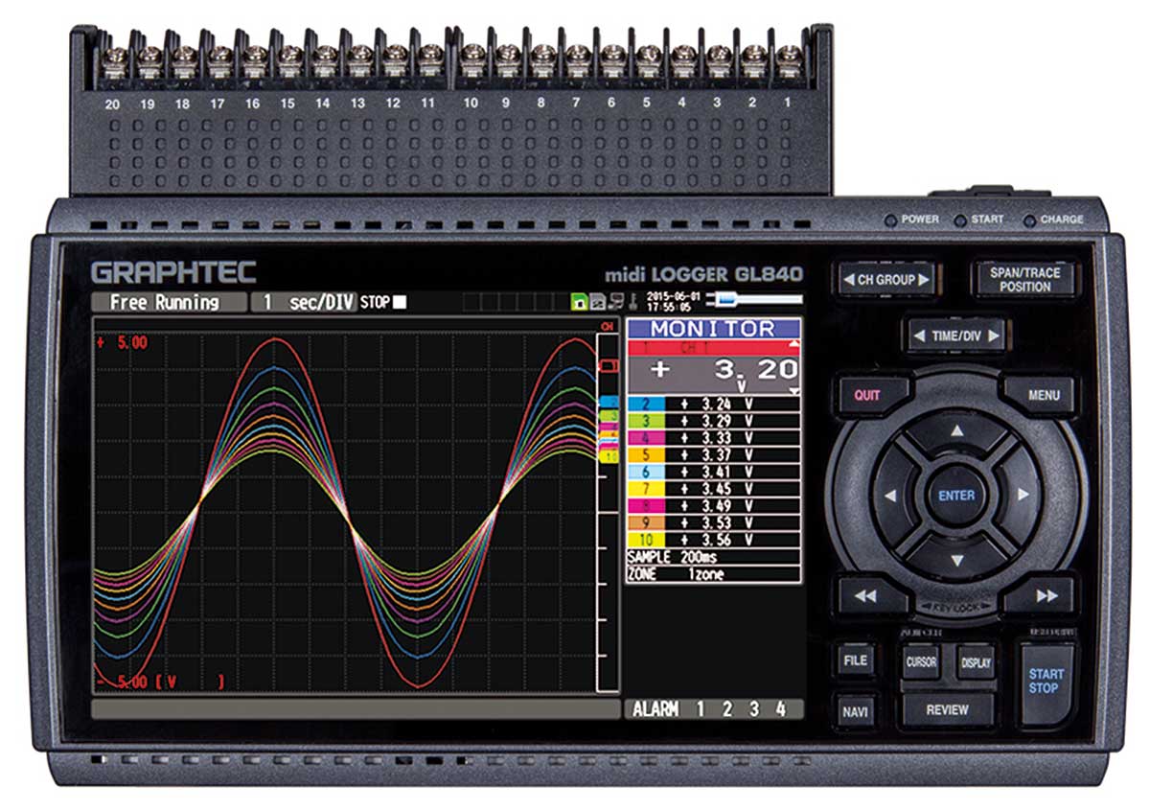The height and width of the screenshot is (810, 1150).
Task: Confirm with the blue ENTER key
Action: point(955,496)
